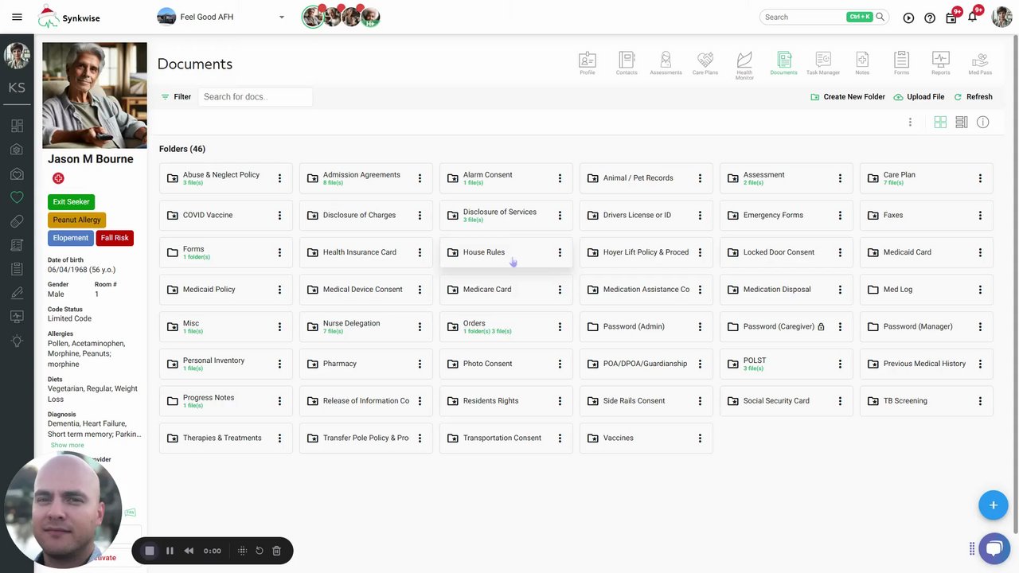Open the Filter options

click(x=176, y=96)
